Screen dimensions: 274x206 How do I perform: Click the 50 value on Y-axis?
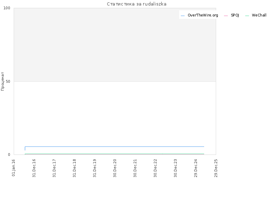pyautogui.click(x=8, y=81)
